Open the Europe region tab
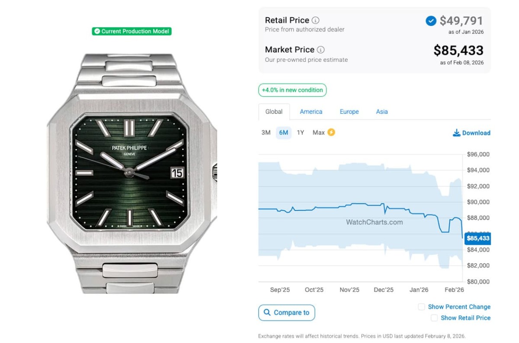The height and width of the screenshot is (343, 519). [349, 112]
